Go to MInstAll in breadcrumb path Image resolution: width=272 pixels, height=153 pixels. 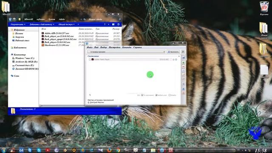coord(28,19)
